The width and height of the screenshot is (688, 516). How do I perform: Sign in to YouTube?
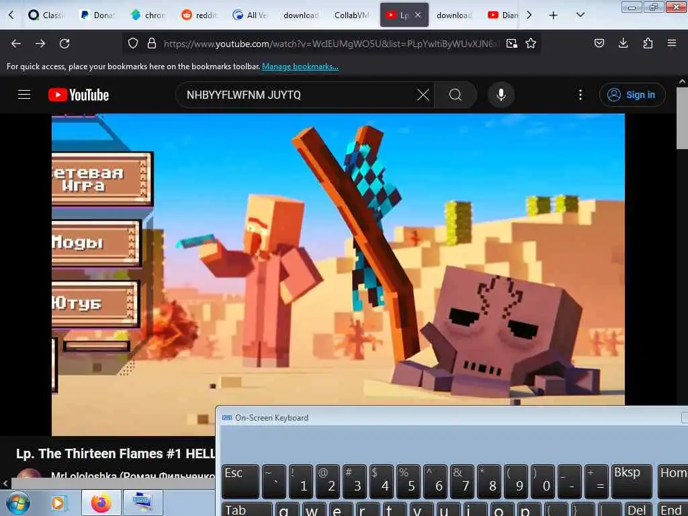[632, 95]
